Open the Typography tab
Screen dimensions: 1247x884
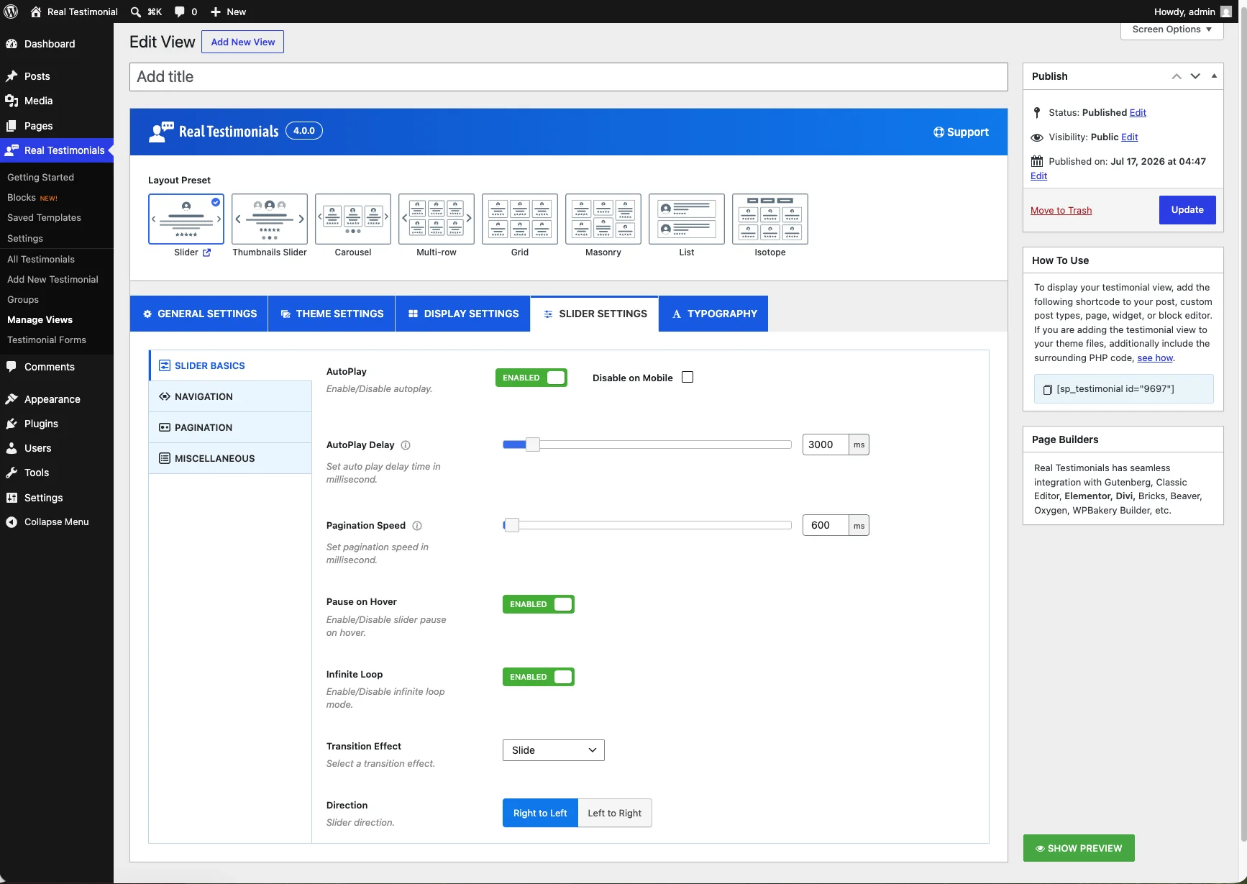click(x=713, y=314)
